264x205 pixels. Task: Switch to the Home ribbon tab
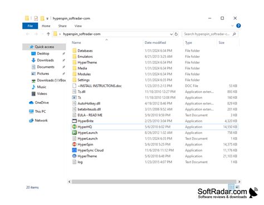point(46,26)
